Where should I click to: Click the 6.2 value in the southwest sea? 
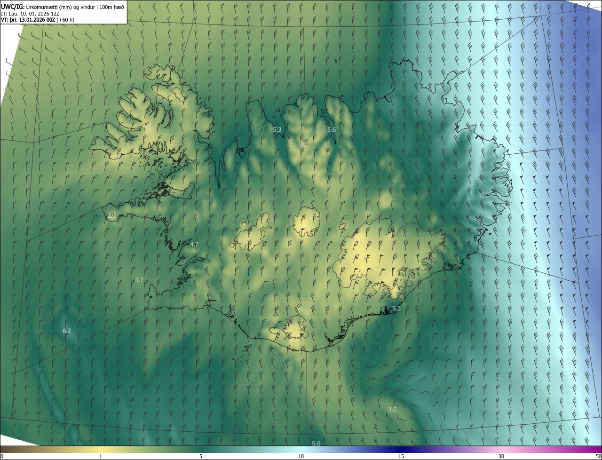pyautogui.click(x=67, y=331)
